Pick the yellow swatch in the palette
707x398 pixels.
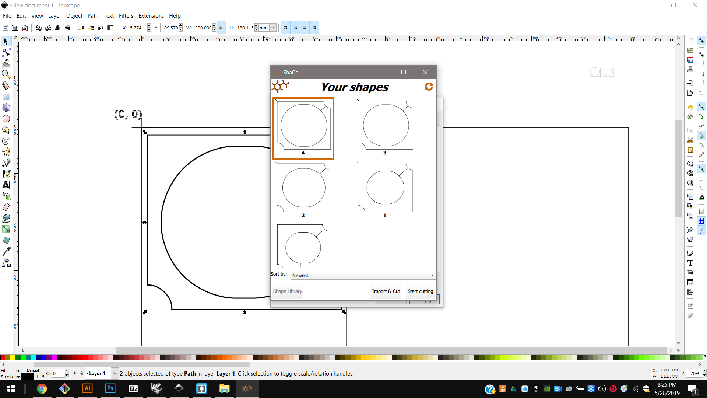(x=13, y=357)
